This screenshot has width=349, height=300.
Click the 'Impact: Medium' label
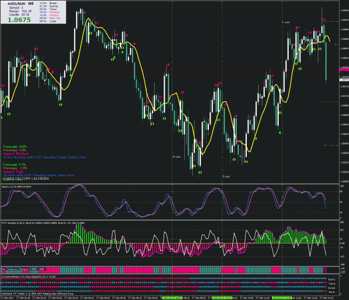point(16,154)
